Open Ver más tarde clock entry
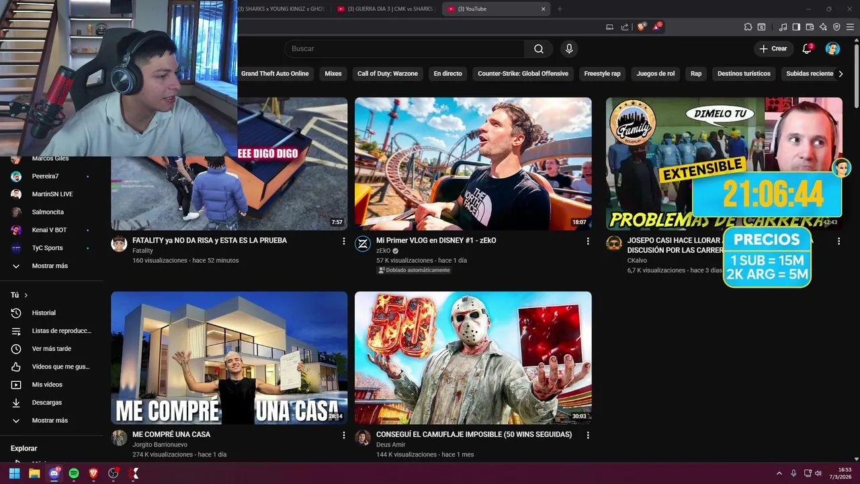Screen dimensions: 860x484 pos(51,349)
